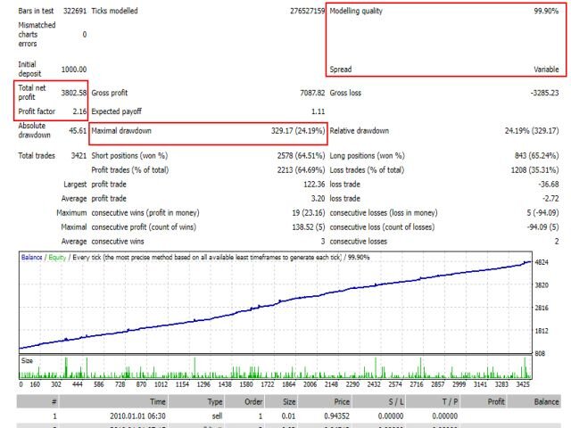Click the sell type cell in row 1
The height and width of the screenshot is (428, 571).
[217, 416]
